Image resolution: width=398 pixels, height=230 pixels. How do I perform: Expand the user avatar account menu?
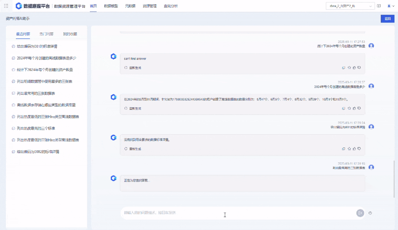390,6
